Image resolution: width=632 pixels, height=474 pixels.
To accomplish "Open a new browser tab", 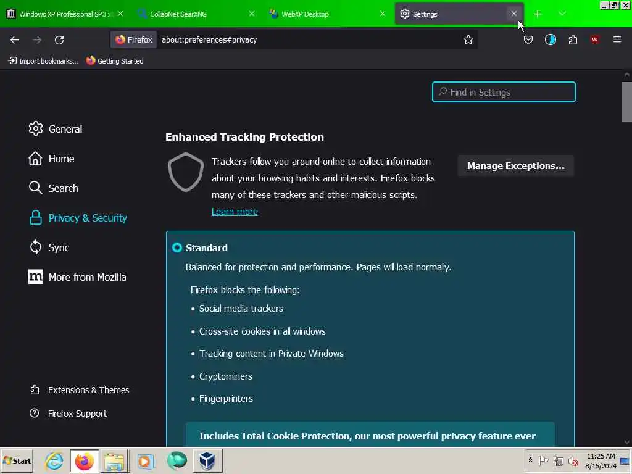I will [x=538, y=14].
